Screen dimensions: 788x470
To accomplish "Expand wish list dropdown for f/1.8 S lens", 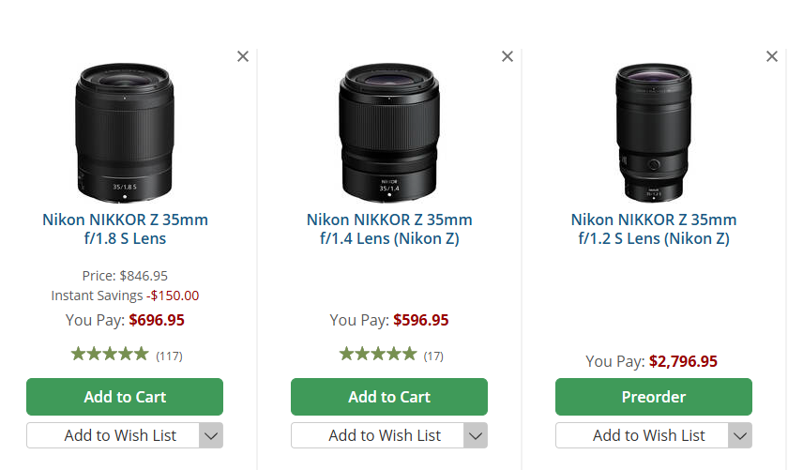I will 212,435.
